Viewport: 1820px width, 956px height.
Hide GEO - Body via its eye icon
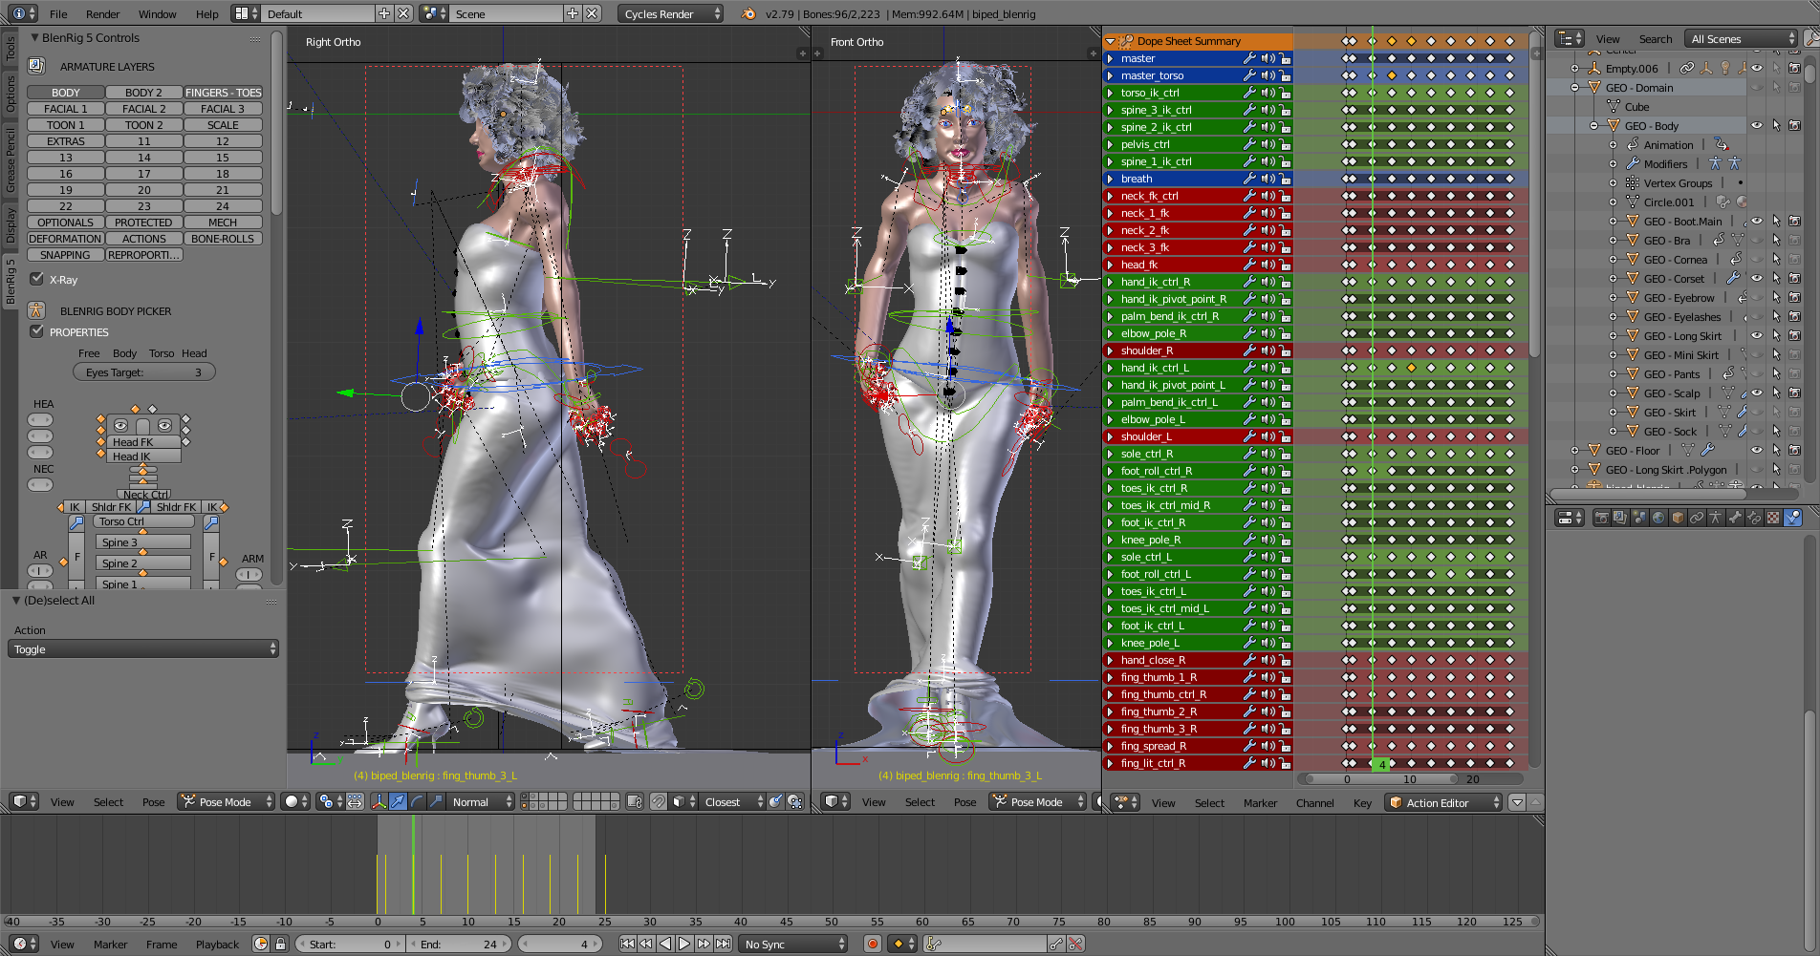pos(1757,126)
